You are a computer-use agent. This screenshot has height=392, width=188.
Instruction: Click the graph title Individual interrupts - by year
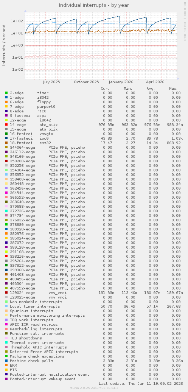click(94, 5)
